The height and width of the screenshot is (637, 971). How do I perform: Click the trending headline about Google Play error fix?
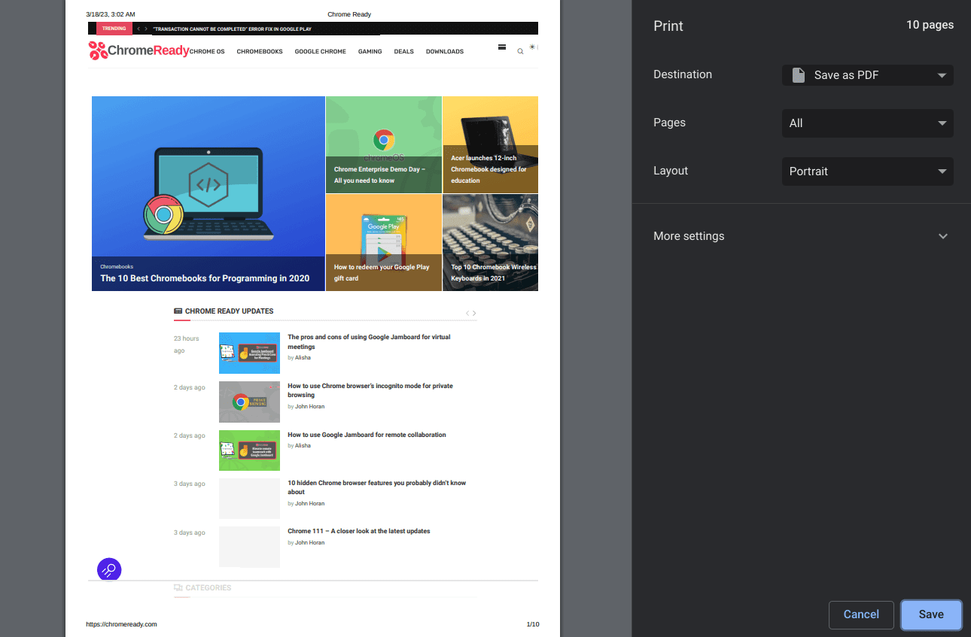point(232,29)
